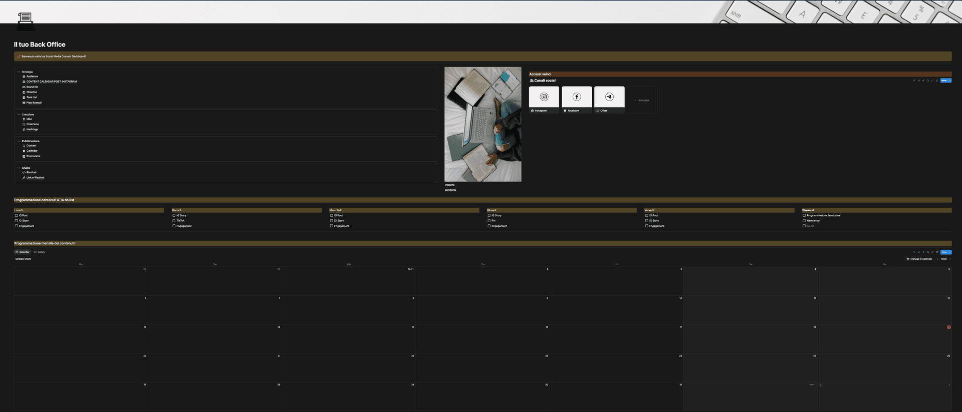962x412 pixels.
Task: Click the filter icon in calendar toolbar
Action: click(914, 252)
